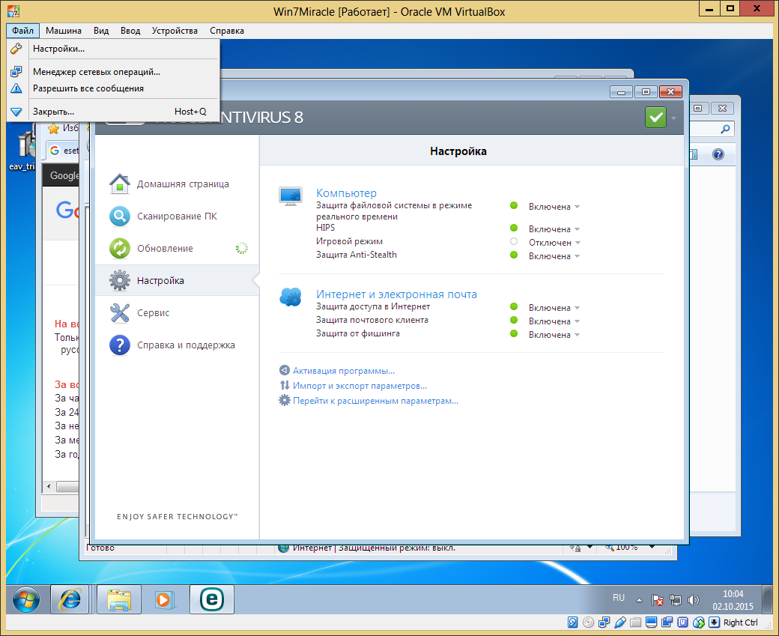Click the blue help icon in background window
The height and width of the screenshot is (636, 779).
pos(718,154)
